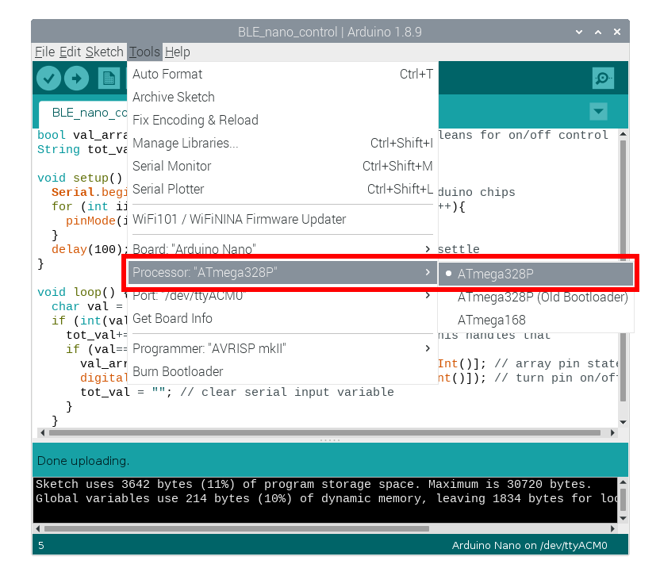Viewport: 660px width, 572px height.
Task: Click the console scroll right arrow
Action: 612,528
